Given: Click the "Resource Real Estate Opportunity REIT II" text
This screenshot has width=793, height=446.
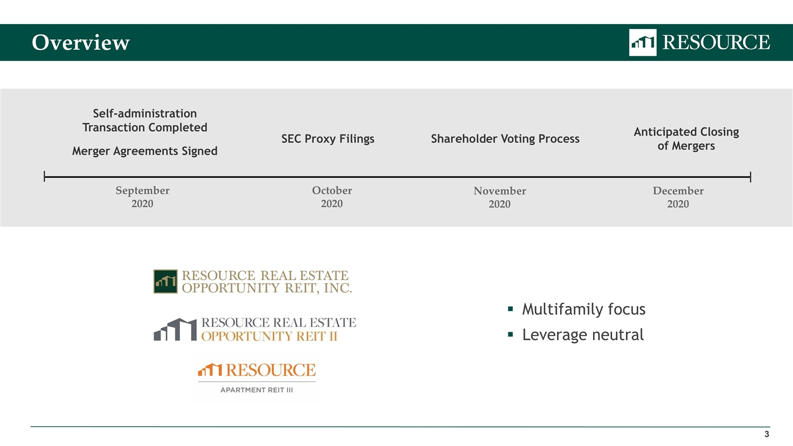Looking at the screenshot, I should pos(279,330).
